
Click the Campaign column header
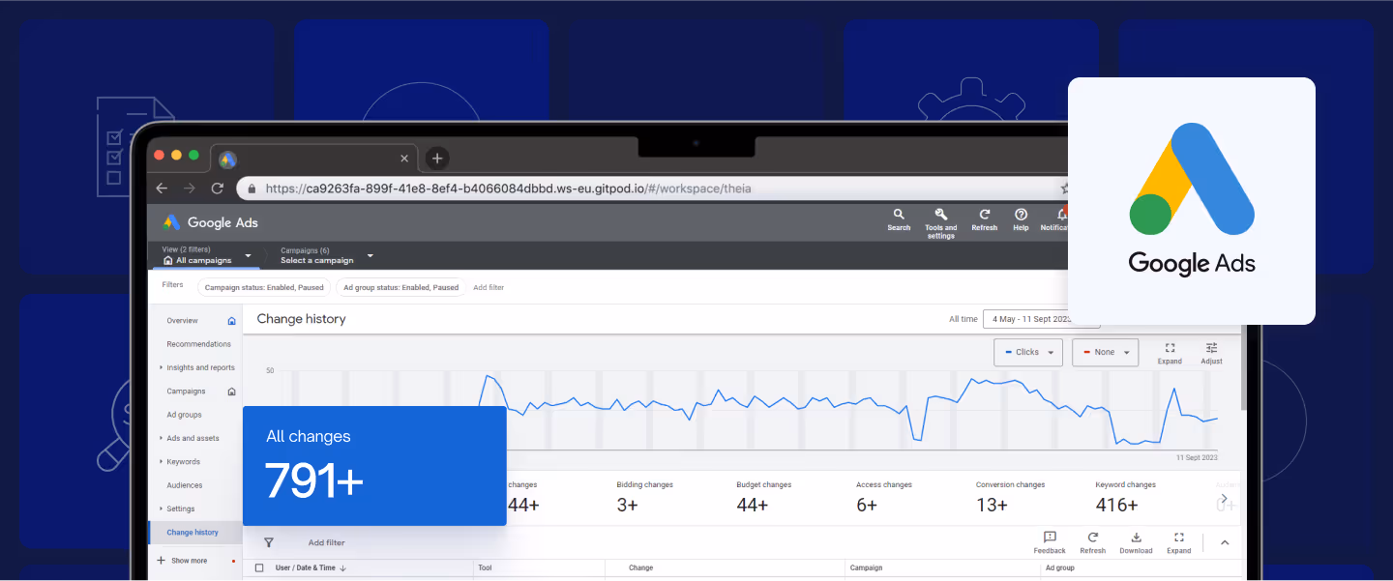(866, 568)
